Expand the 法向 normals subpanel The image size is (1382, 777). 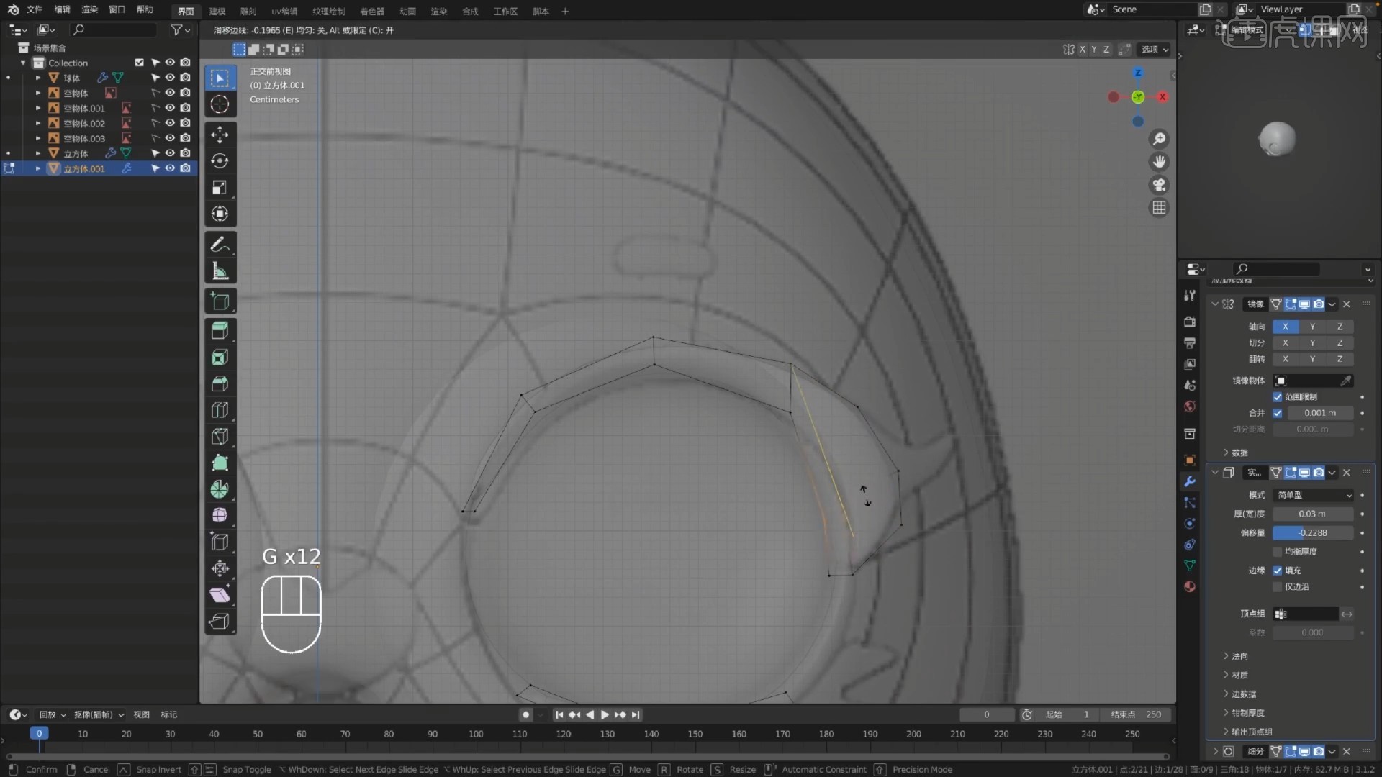coord(1236,656)
